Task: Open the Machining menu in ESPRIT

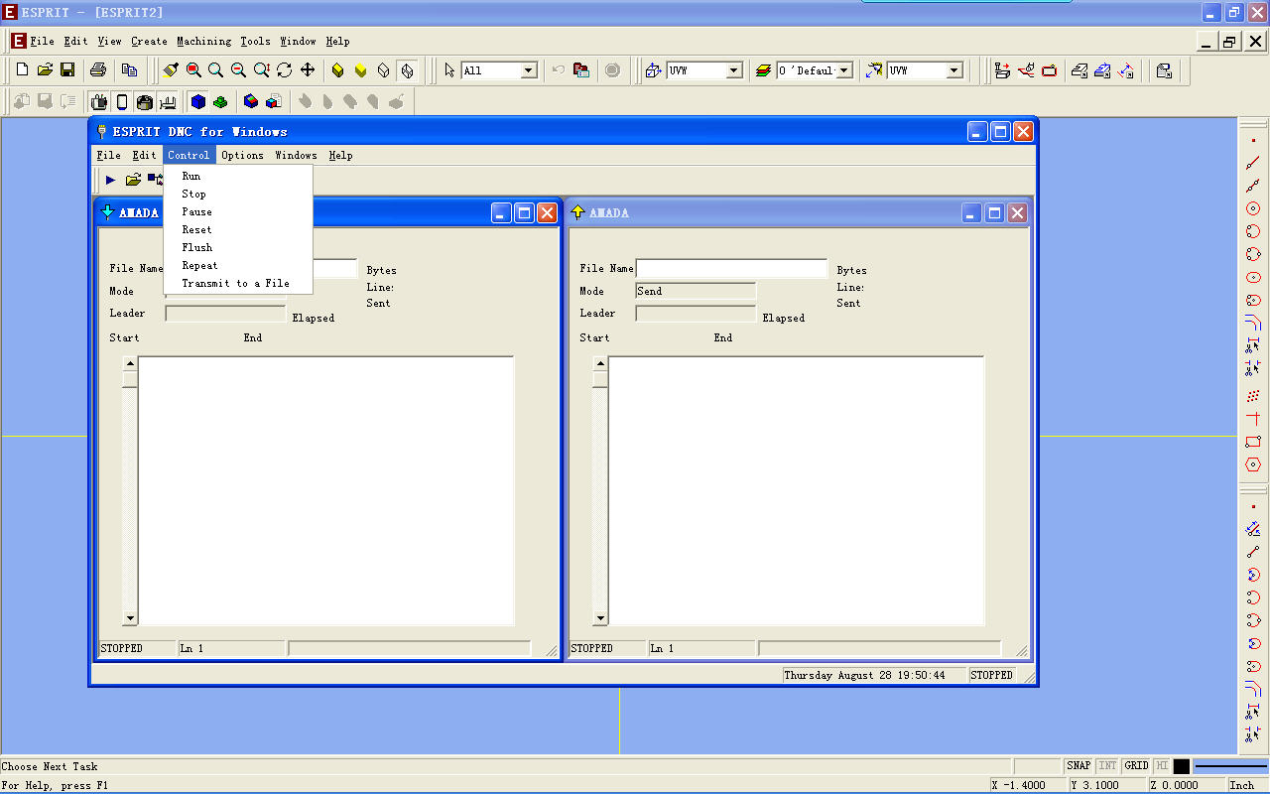Action: [x=203, y=41]
